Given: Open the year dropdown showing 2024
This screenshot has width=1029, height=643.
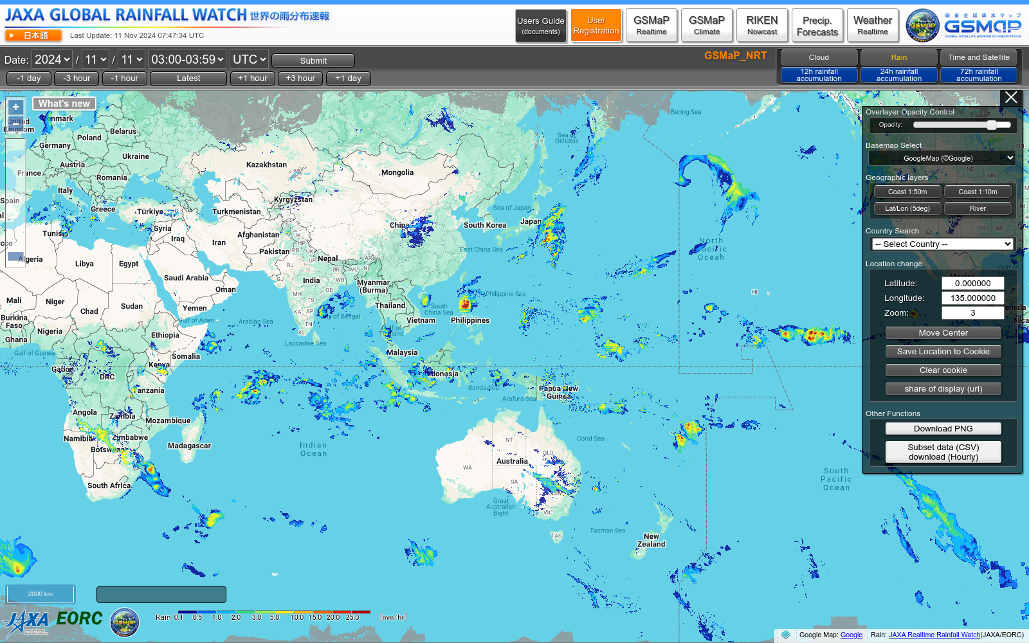Looking at the screenshot, I should click(x=52, y=60).
